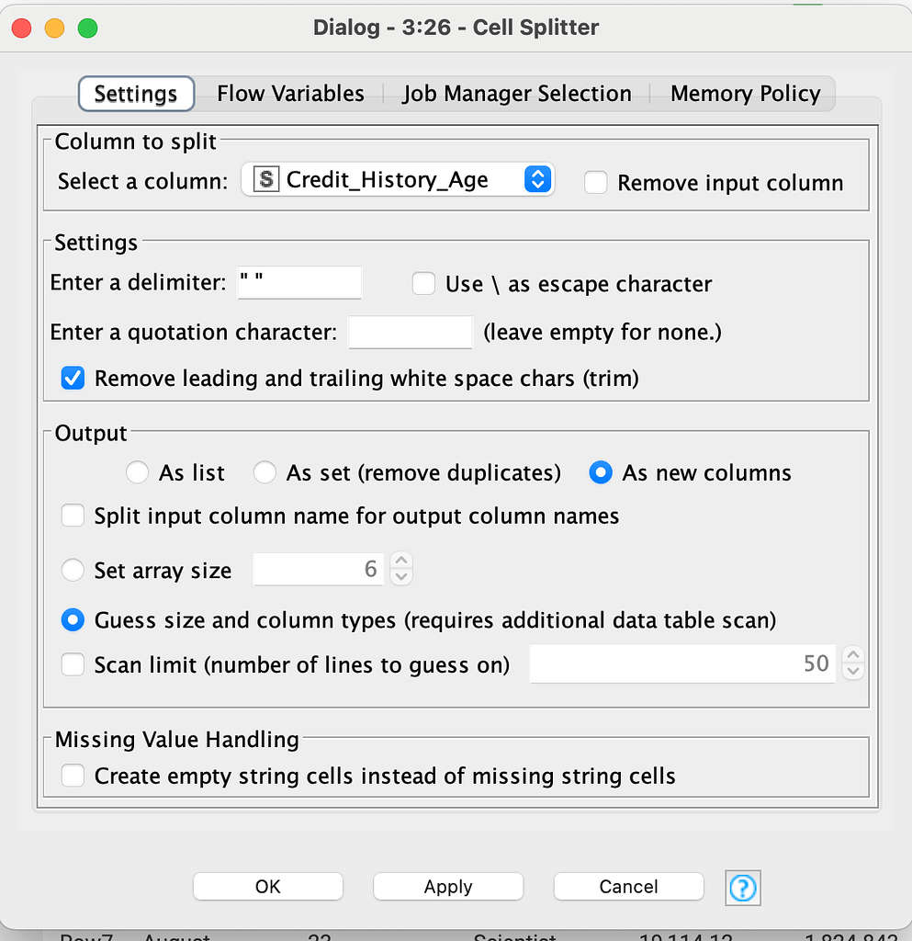Check Create empty string cells option
912x941 pixels.
[73, 775]
